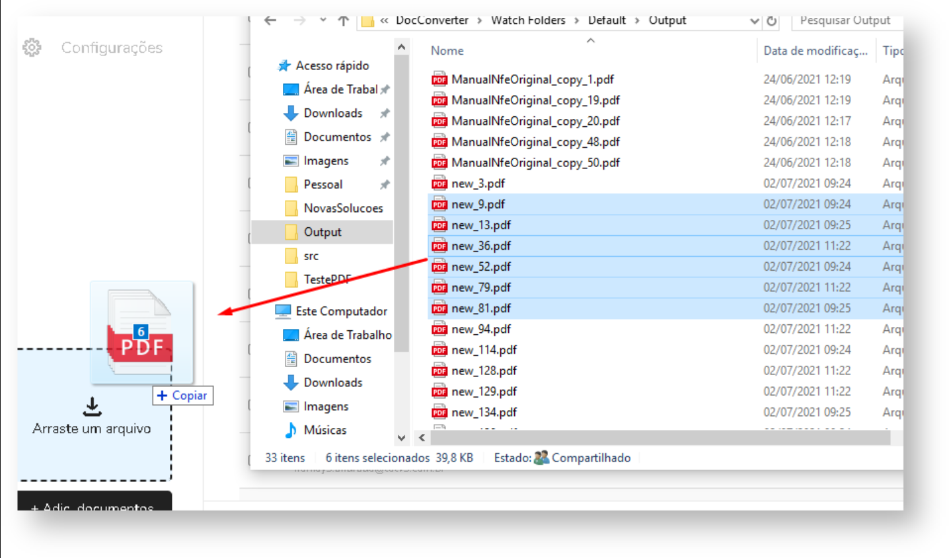
Task: Click the download arrow icon in drop zone
Action: click(92, 407)
